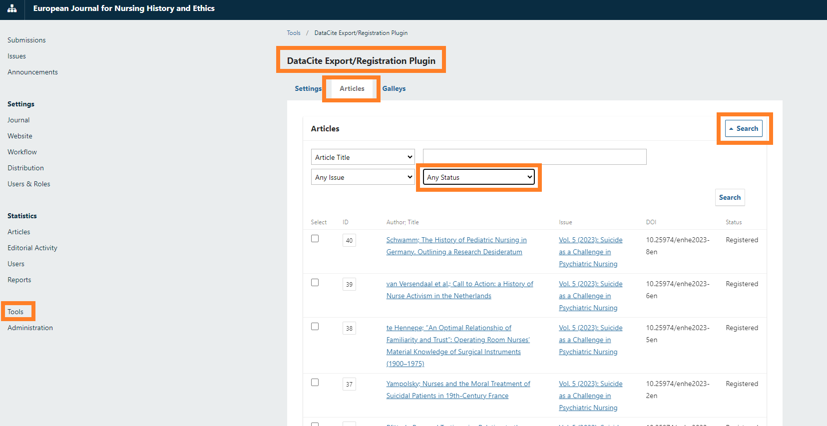This screenshot has height=426, width=827.
Task: Open Submissions from the sidebar
Action: (x=26, y=40)
